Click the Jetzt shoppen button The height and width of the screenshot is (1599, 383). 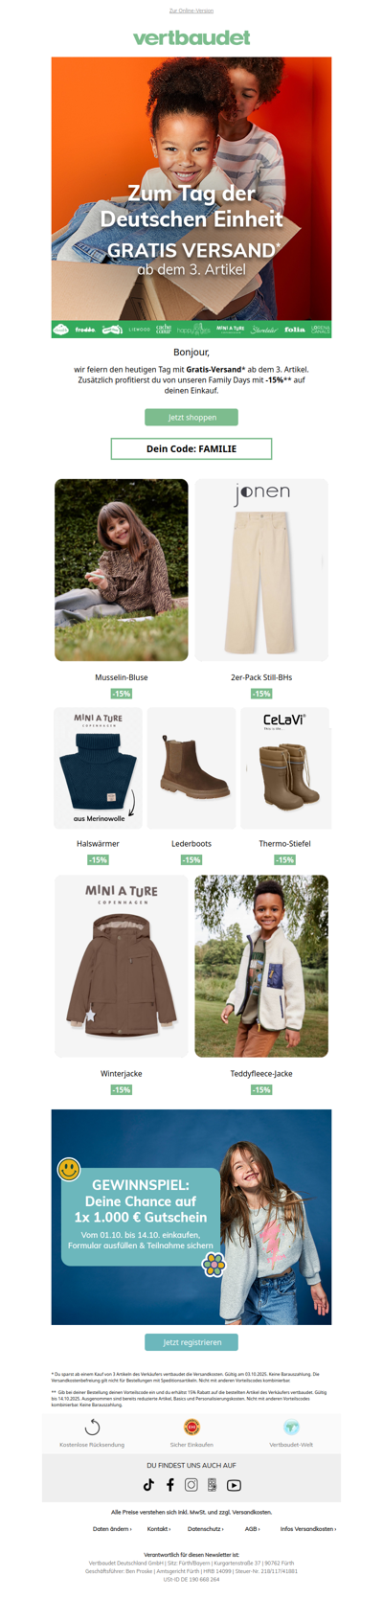click(191, 417)
